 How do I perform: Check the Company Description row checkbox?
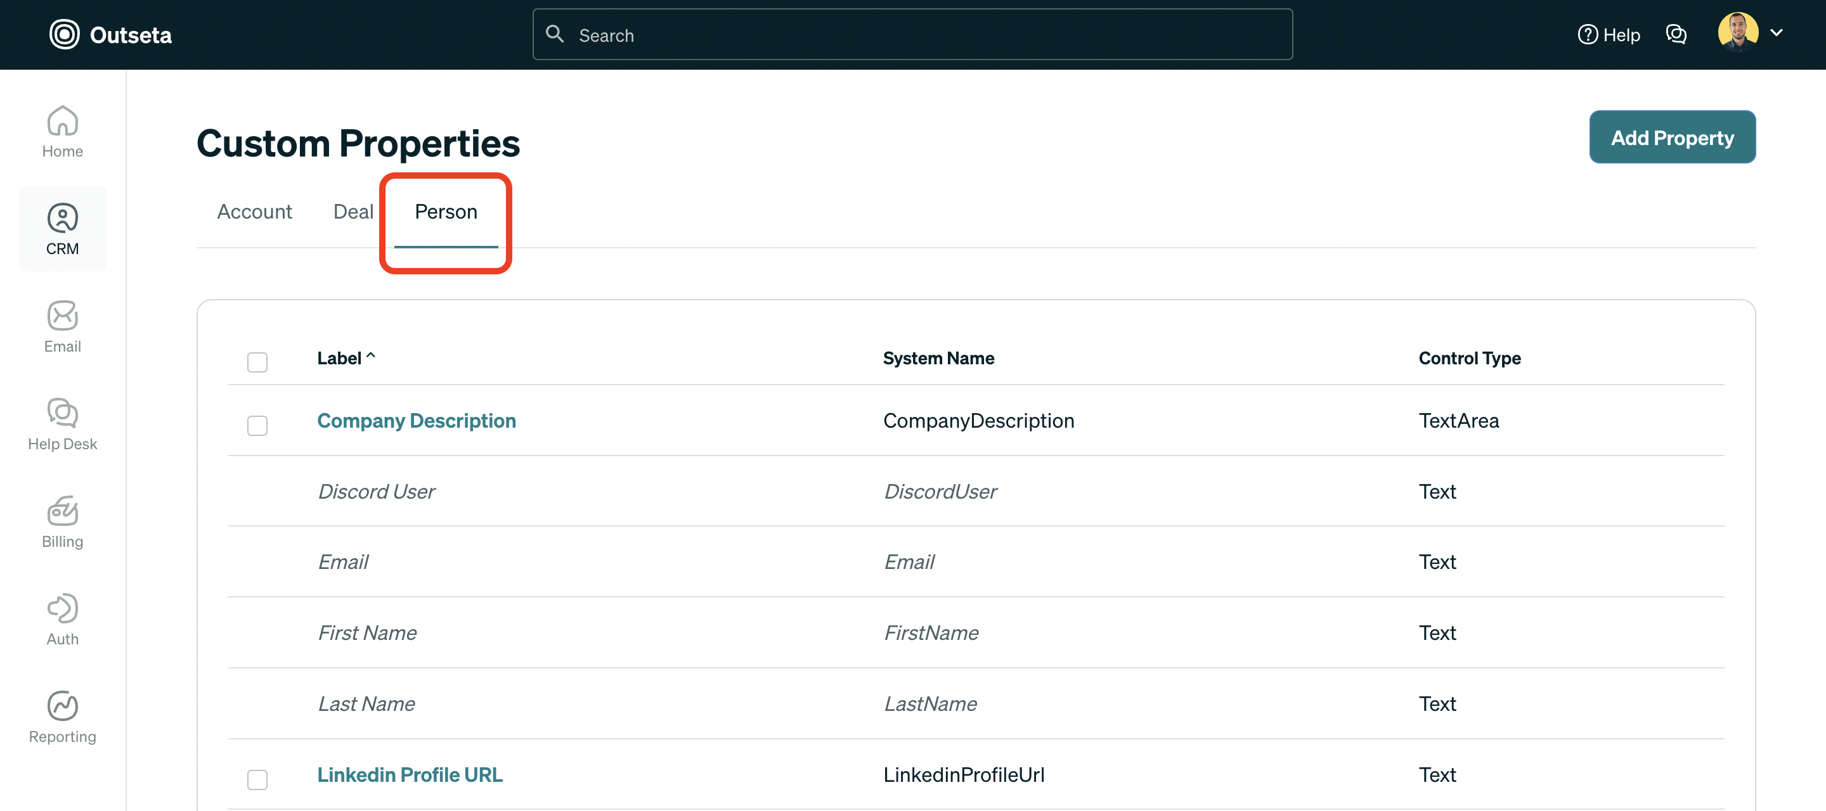(257, 426)
